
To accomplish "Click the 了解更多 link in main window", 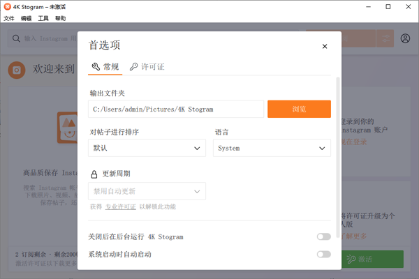I will click(354, 236).
